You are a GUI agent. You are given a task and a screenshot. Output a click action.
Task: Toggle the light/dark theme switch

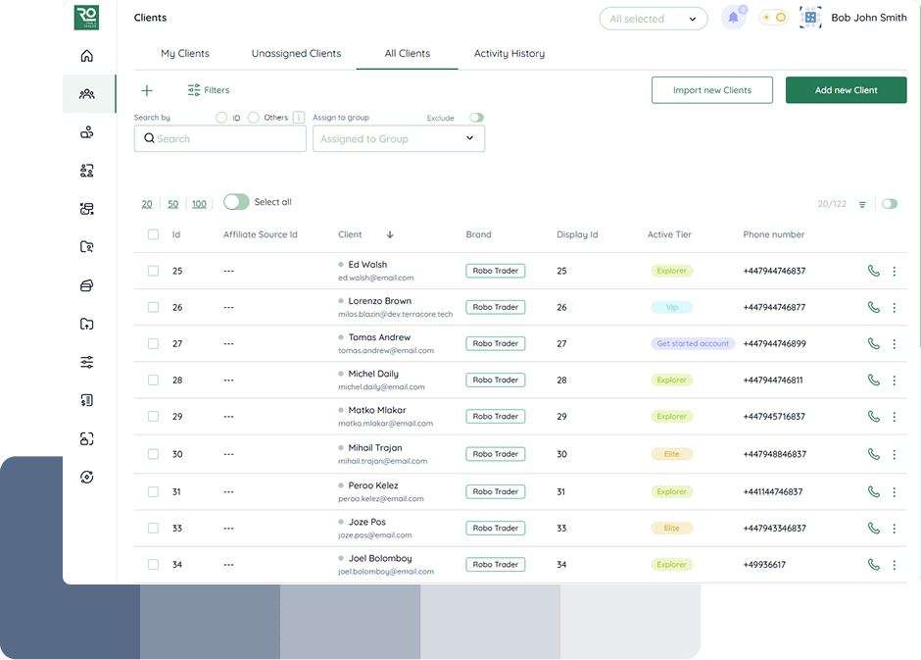click(774, 18)
